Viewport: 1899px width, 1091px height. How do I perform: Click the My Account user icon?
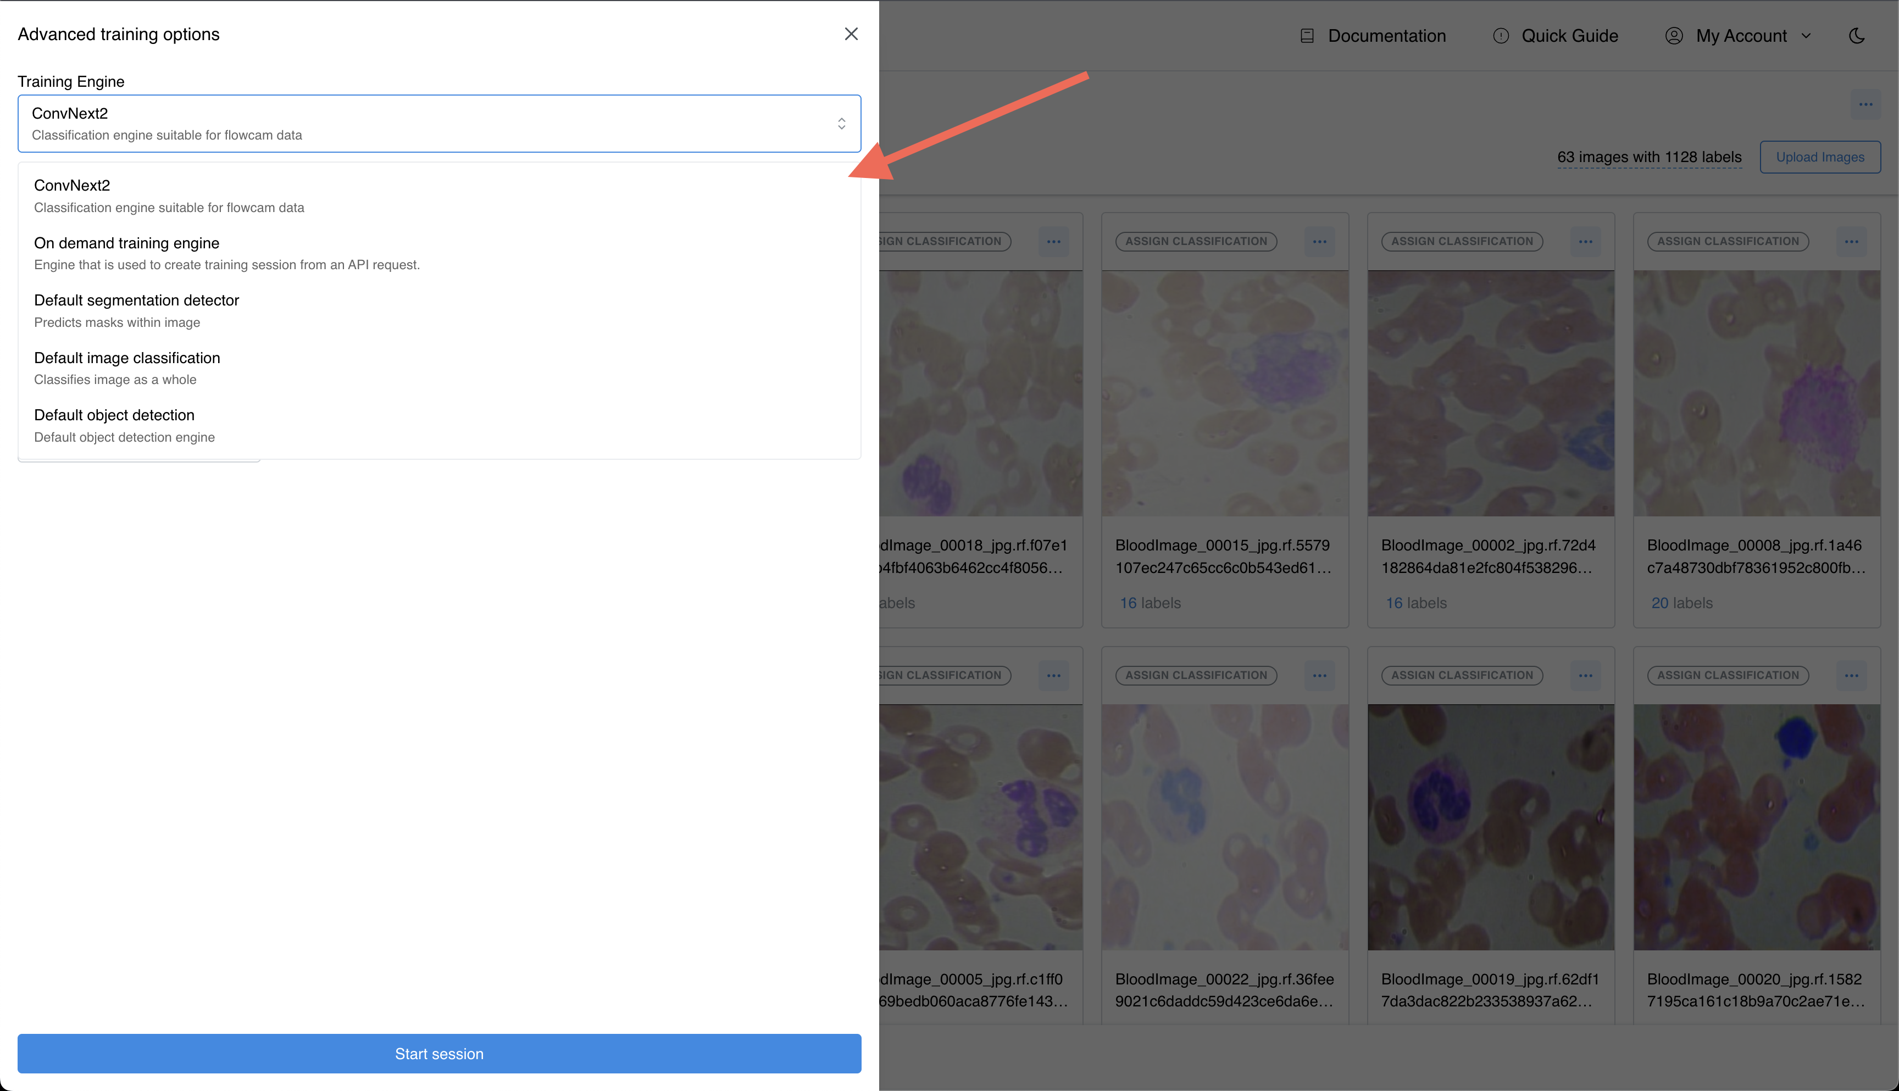coord(1673,36)
